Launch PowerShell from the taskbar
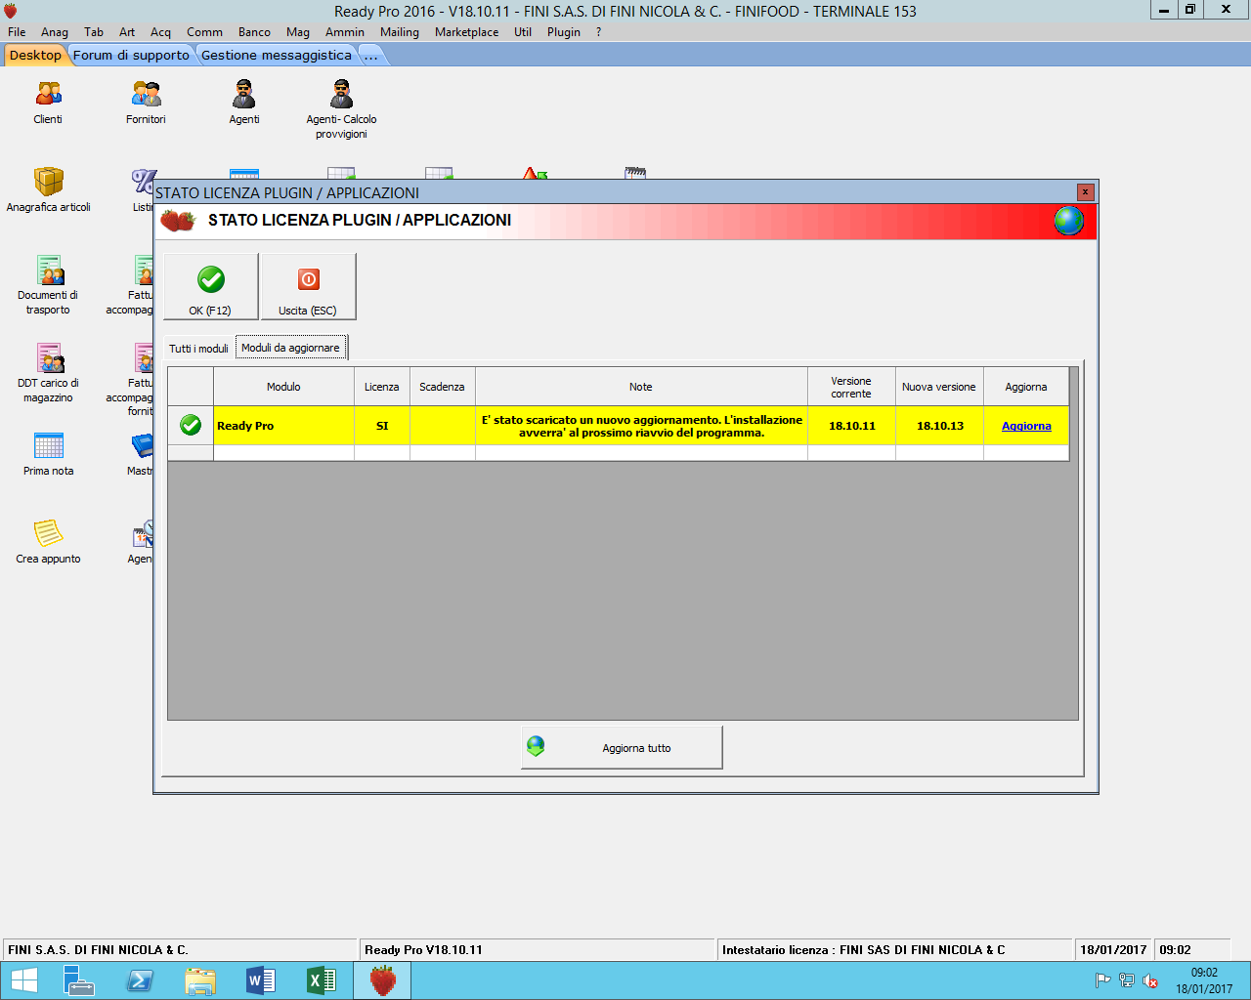Image resolution: width=1251 pixels, height=1000 pixels. click(x=140, y=980)
